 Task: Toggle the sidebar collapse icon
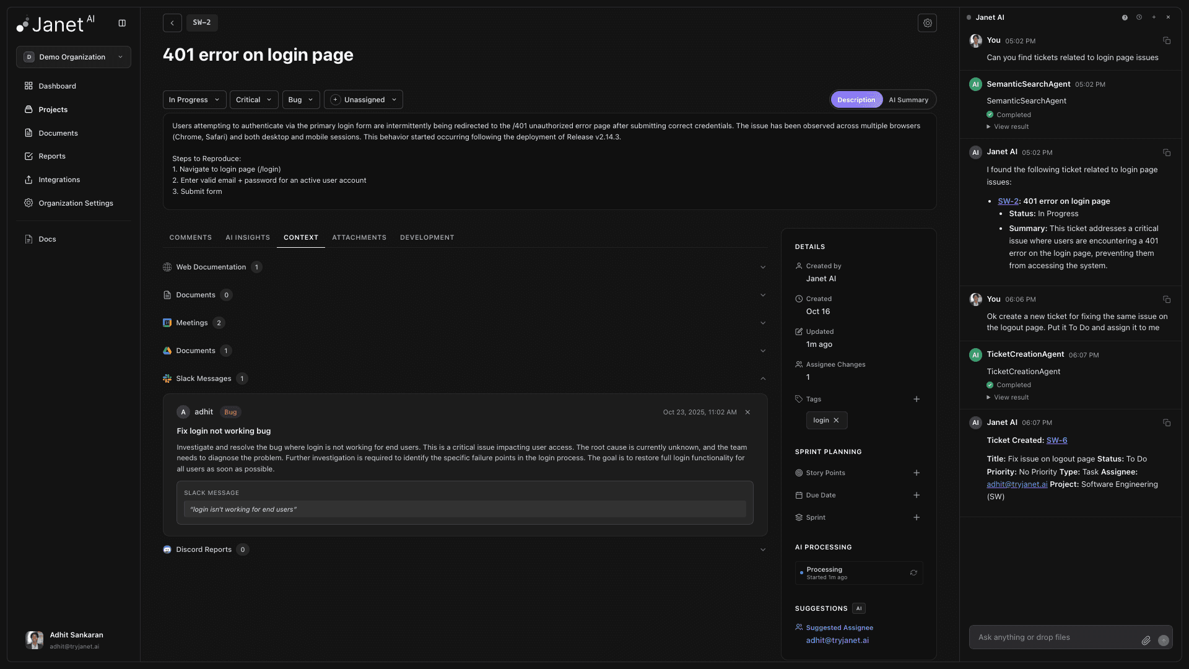(x=122, y=24)
